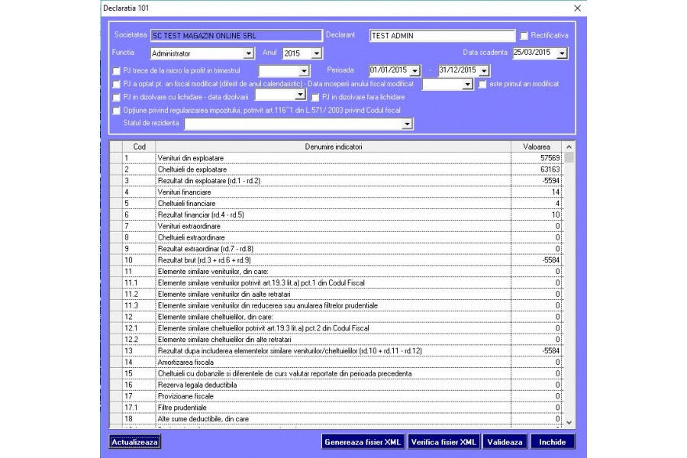Select row Rezultat extraordinar (rd.7 - rd.8)
The width and height of the screenshot is (687, 458).
click(336, 249)
